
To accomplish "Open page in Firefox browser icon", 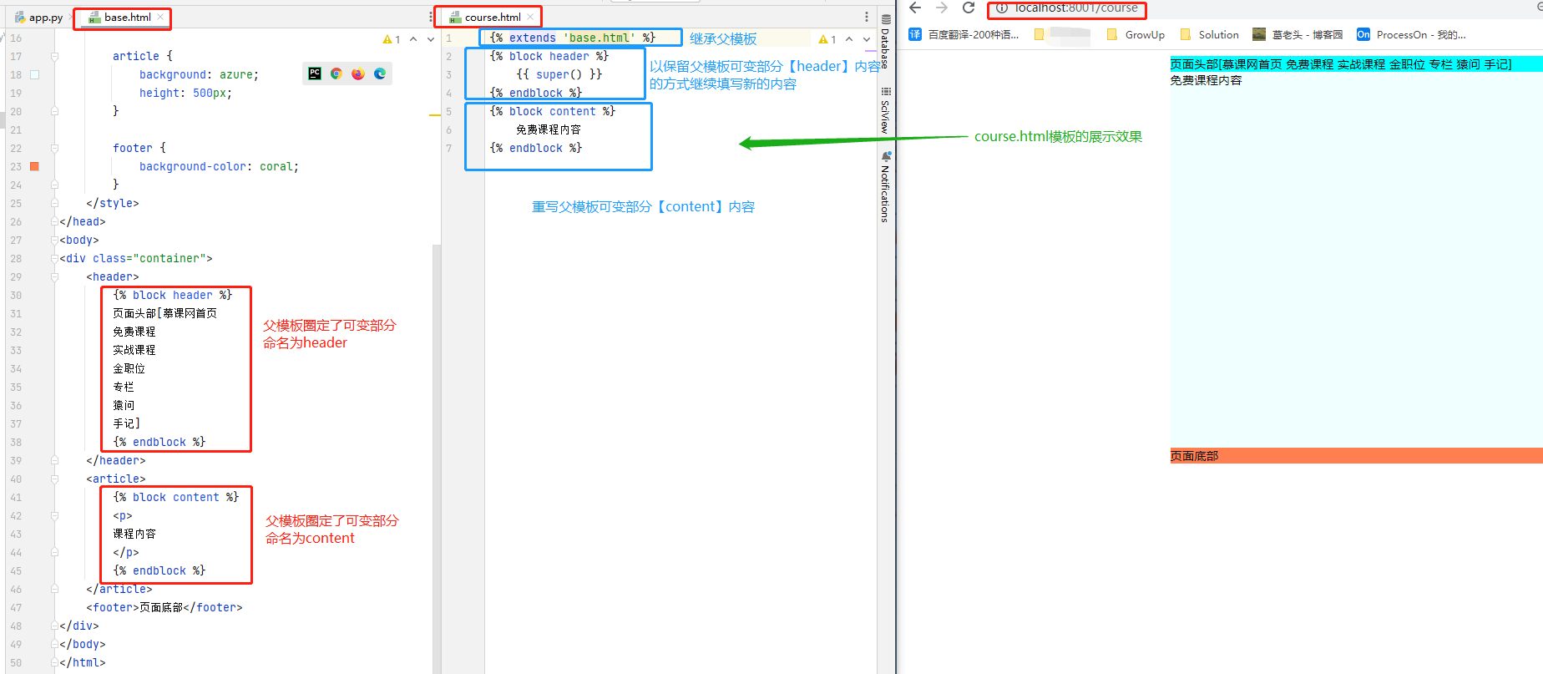I will (358, 73).
